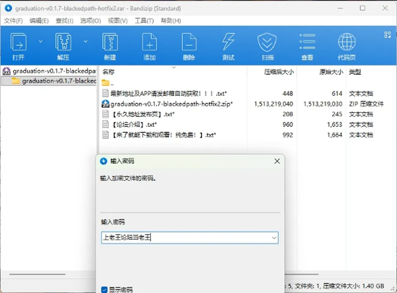Click the 1,664 original size value

[335, 135]
